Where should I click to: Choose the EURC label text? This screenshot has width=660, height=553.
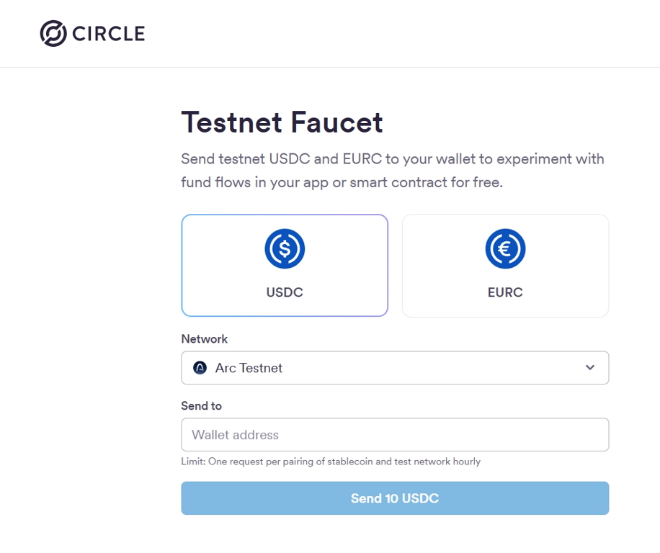(x=505, y=292)
